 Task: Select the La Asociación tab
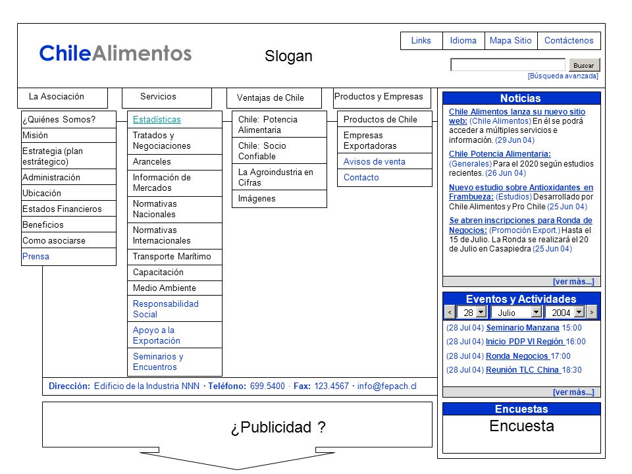[63, 97]
